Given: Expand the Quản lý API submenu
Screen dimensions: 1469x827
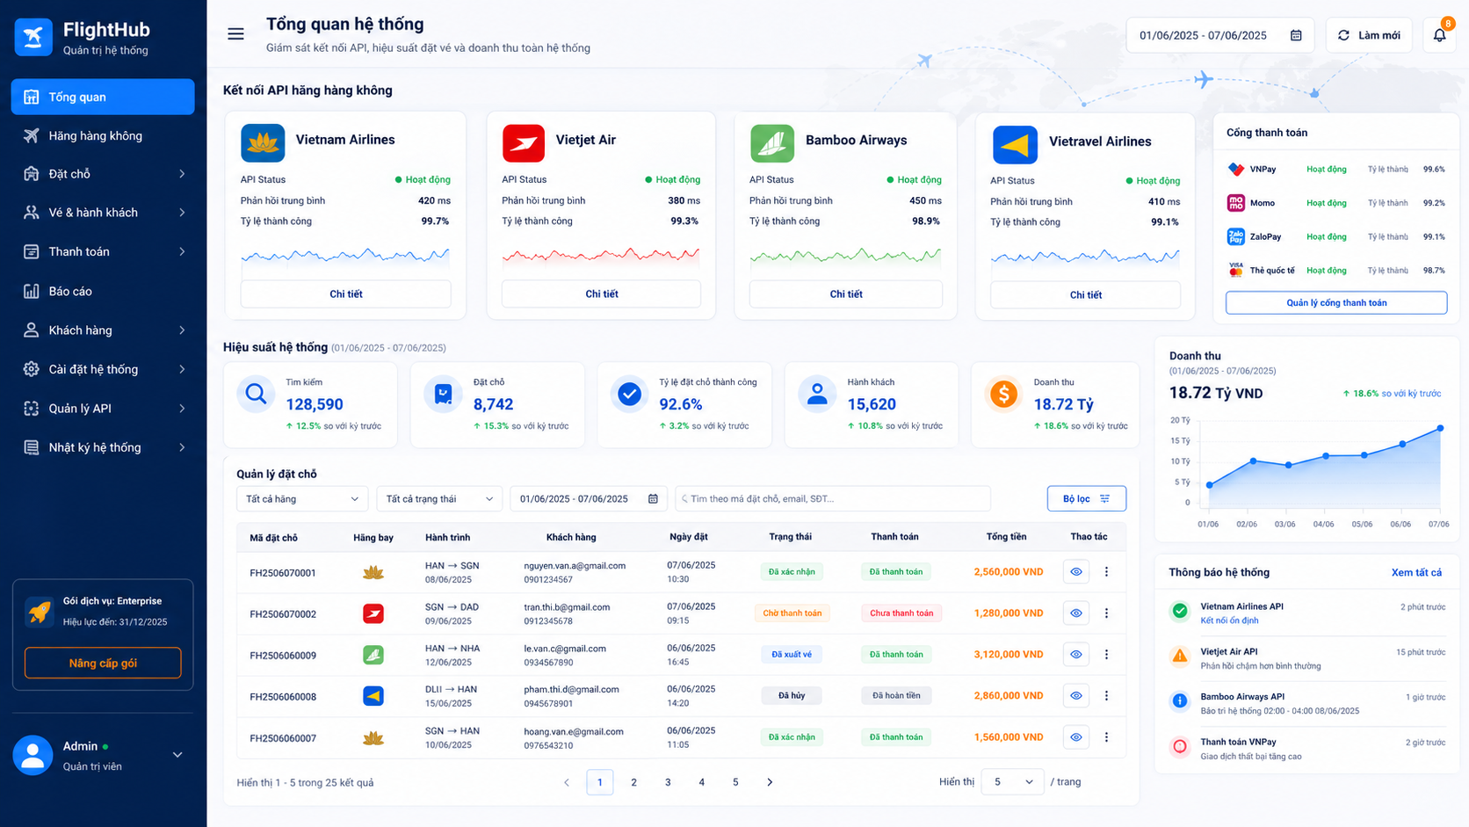Looking at the screenshot, I should pos(182,409).
